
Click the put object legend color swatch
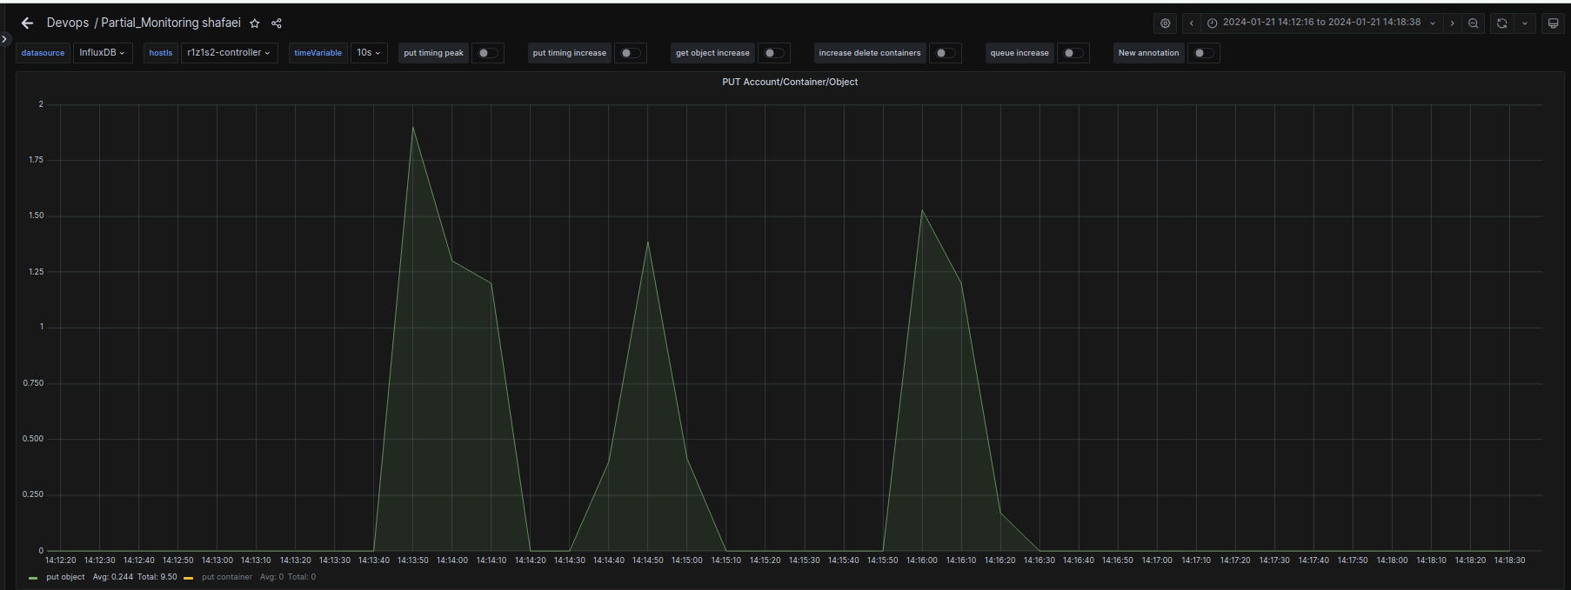tap(33, 578)
